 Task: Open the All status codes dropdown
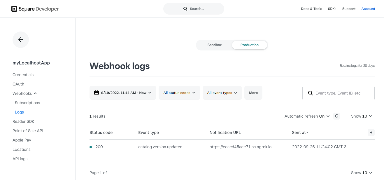click(x=179, y=92)
